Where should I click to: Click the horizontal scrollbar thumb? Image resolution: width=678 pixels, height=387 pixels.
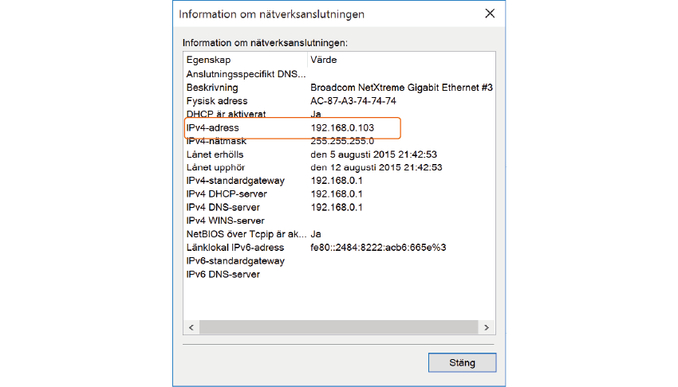click(337, 327)
